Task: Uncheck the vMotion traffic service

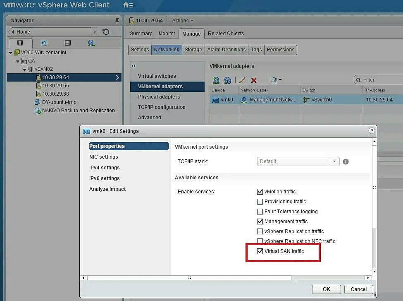Action: tap(260, 192)
